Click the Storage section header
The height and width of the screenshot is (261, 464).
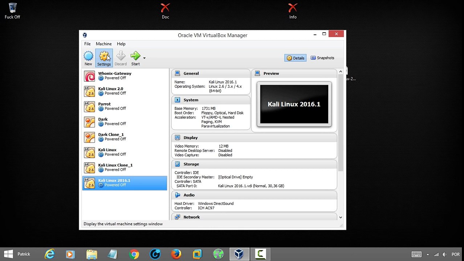(254, 164)
